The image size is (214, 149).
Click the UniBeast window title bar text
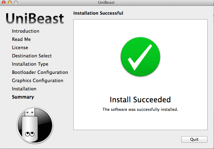(x=107, y=2)
